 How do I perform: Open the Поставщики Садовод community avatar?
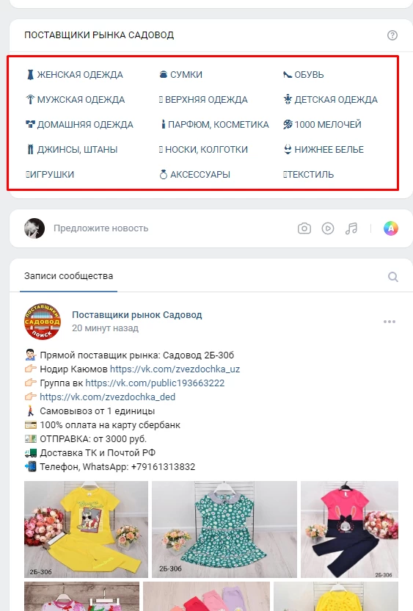[x=43, y=322]
